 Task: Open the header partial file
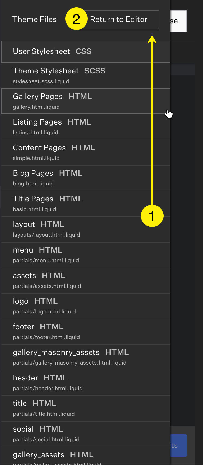coord(86,383)
